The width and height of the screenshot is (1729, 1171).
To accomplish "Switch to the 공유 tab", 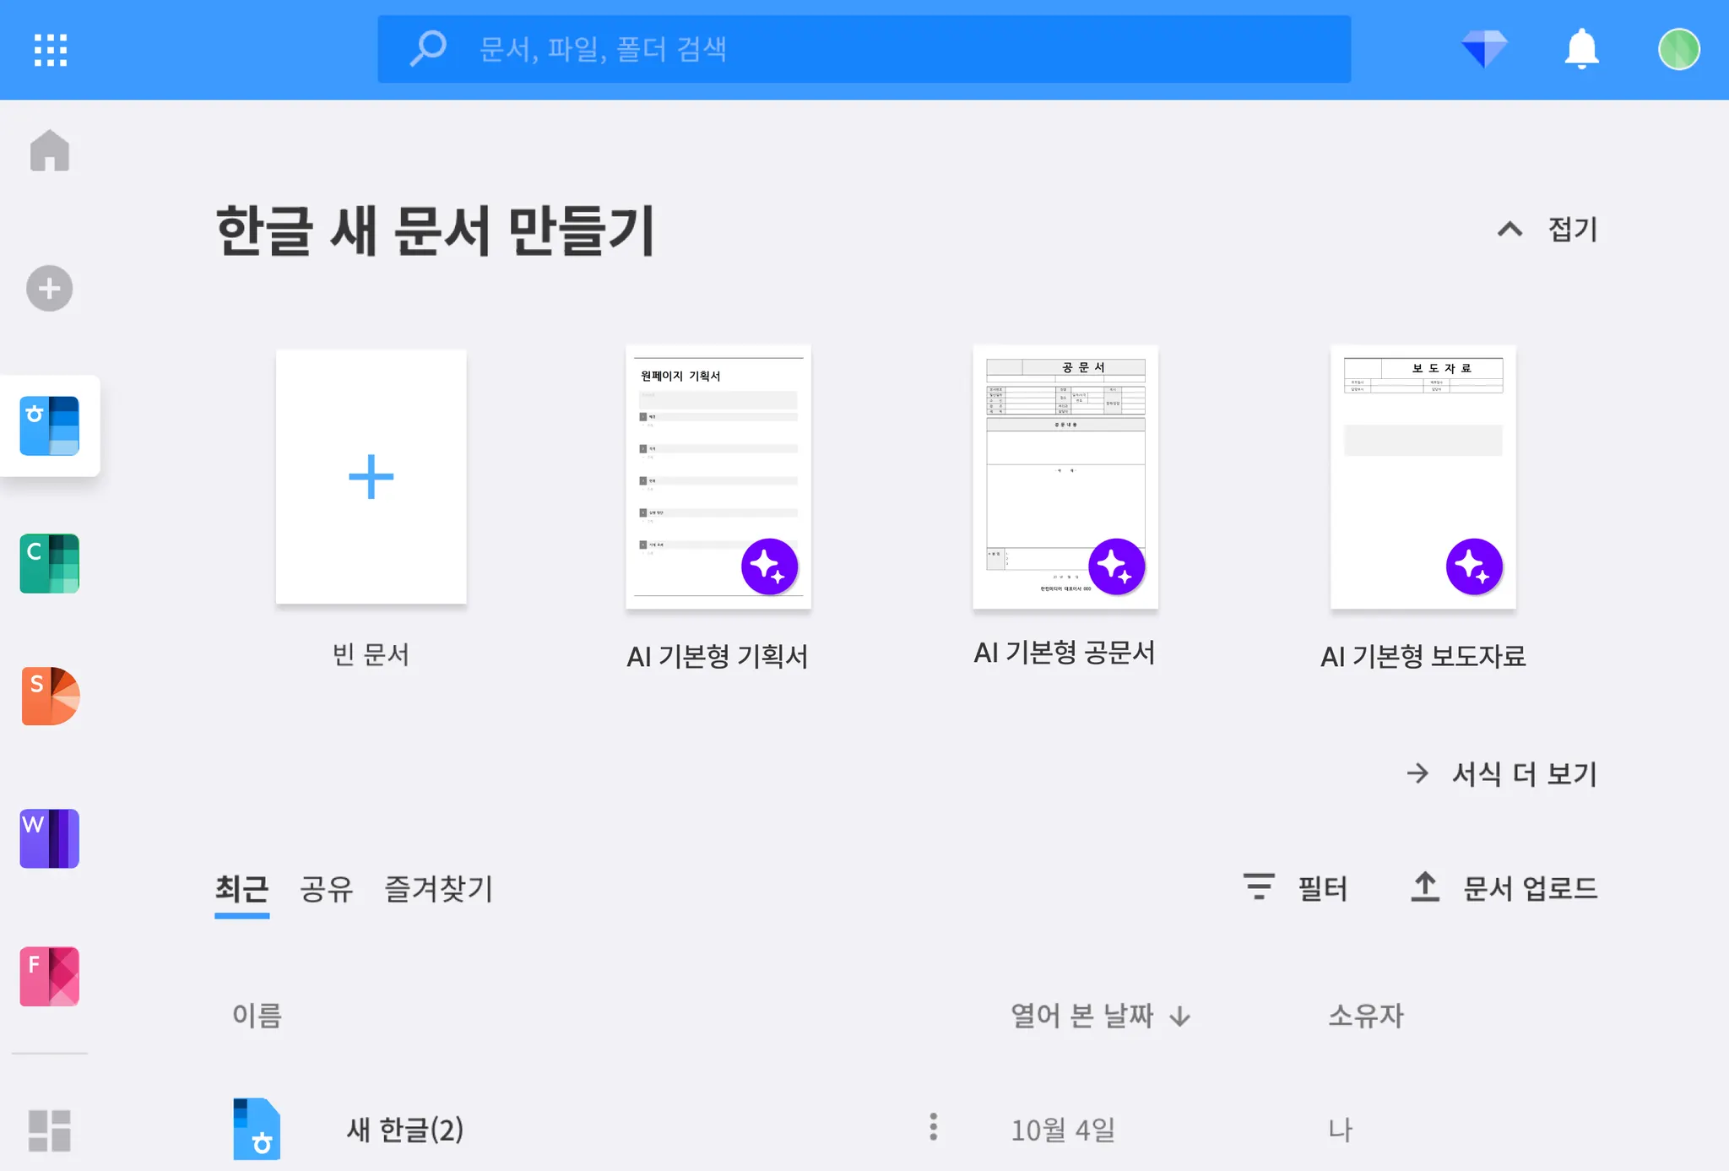I will coord(326,888).
